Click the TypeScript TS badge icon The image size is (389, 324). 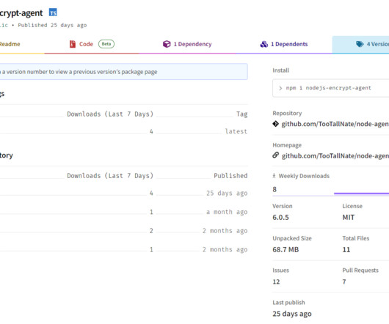tap(53, 12)
